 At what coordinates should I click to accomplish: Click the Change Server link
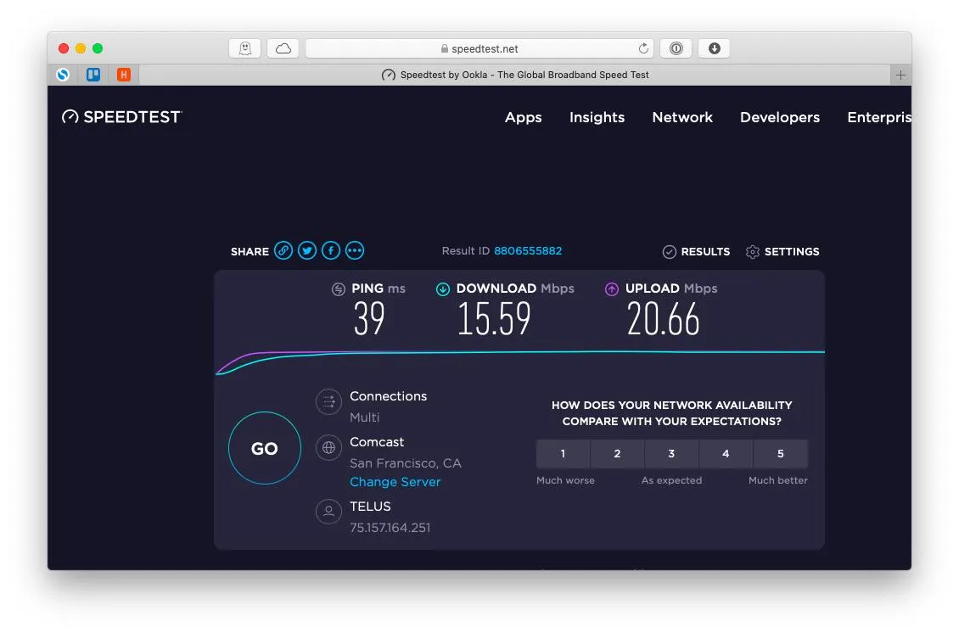pyautogui.click(x=395, y=482)
